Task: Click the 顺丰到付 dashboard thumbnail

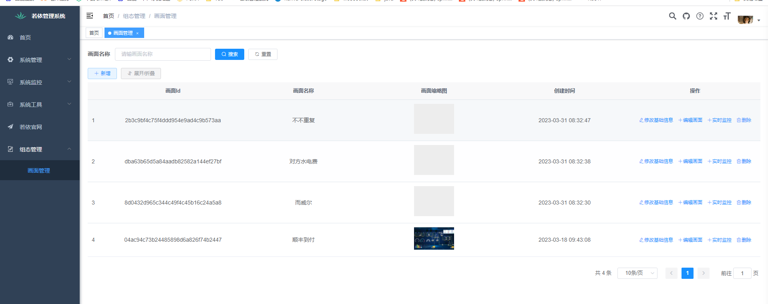Action: click(x=434, y=238)
